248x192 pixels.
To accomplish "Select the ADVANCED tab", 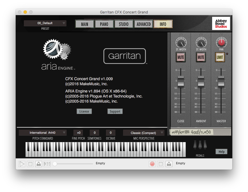I will click(143, 24).
